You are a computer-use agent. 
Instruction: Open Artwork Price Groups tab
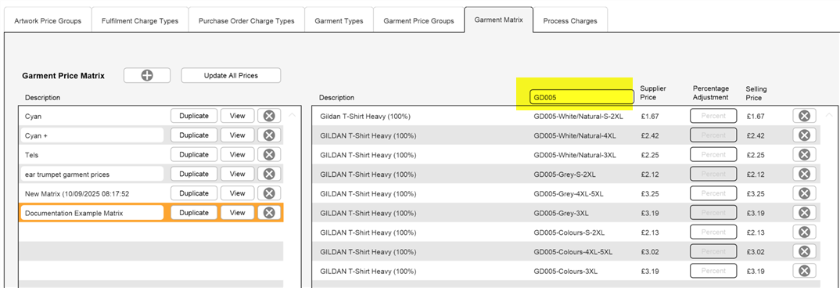48,21
